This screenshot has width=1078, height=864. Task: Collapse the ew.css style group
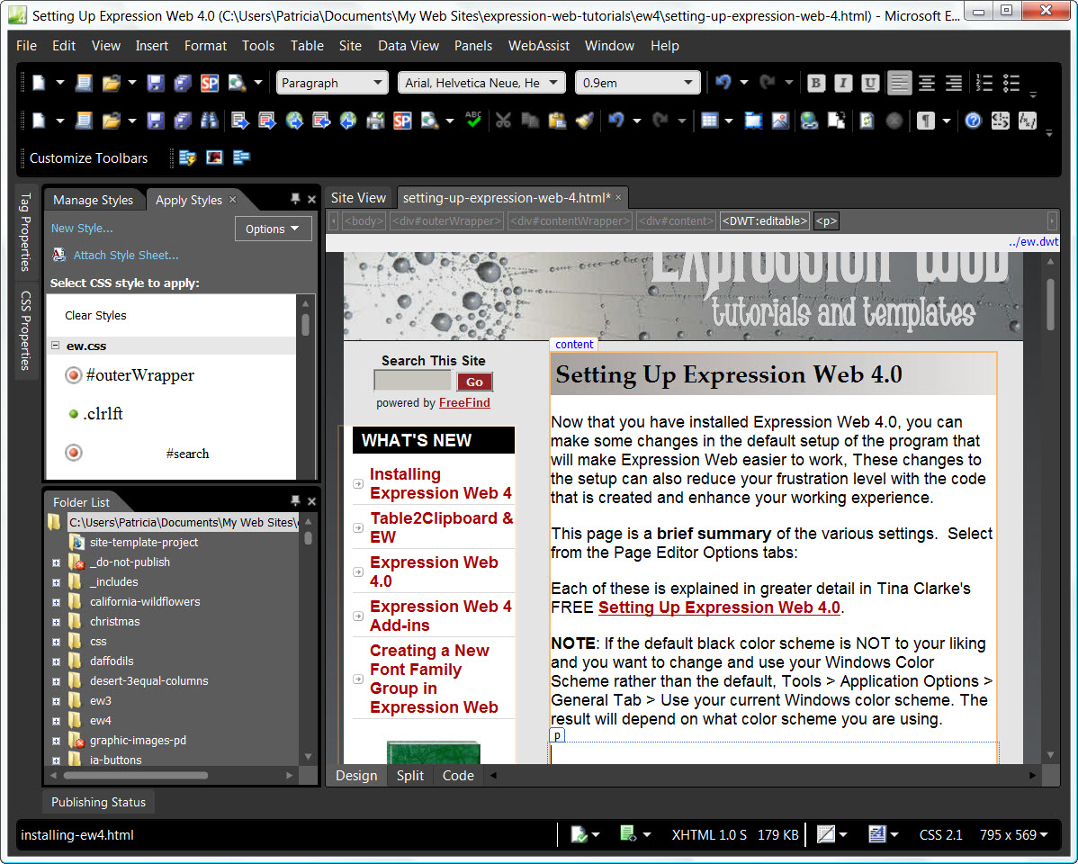56,346
